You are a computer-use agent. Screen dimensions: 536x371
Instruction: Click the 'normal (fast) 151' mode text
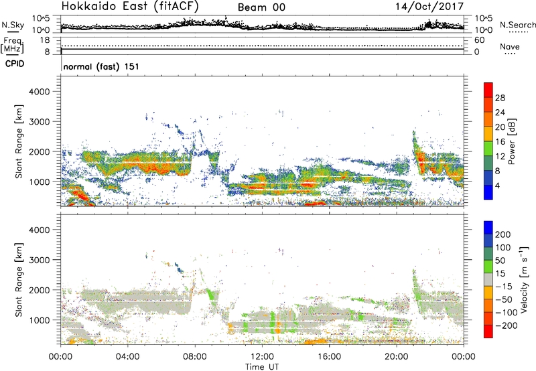tap(101, 66)
